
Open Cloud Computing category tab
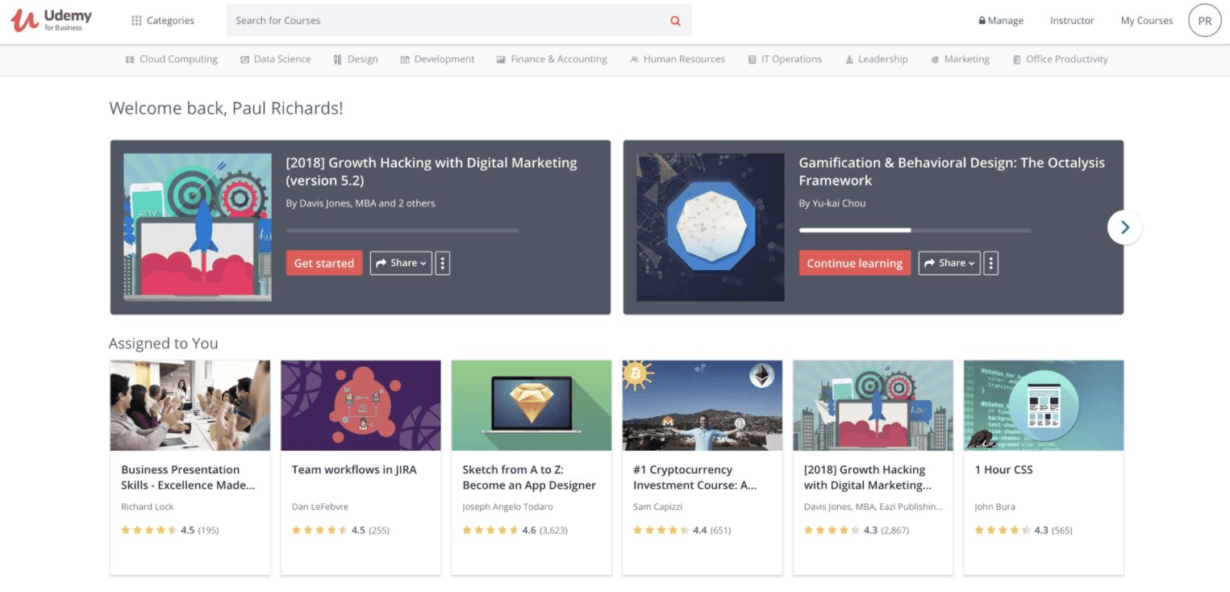[x=172, y=60]
